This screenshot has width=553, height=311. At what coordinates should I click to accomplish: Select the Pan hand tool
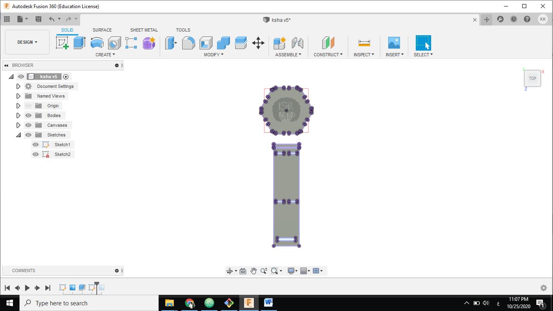pyautogui.click(x=253, y=271)
